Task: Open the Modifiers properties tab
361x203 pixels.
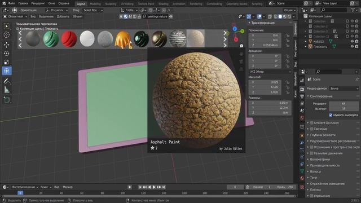Action: point(302,143)
